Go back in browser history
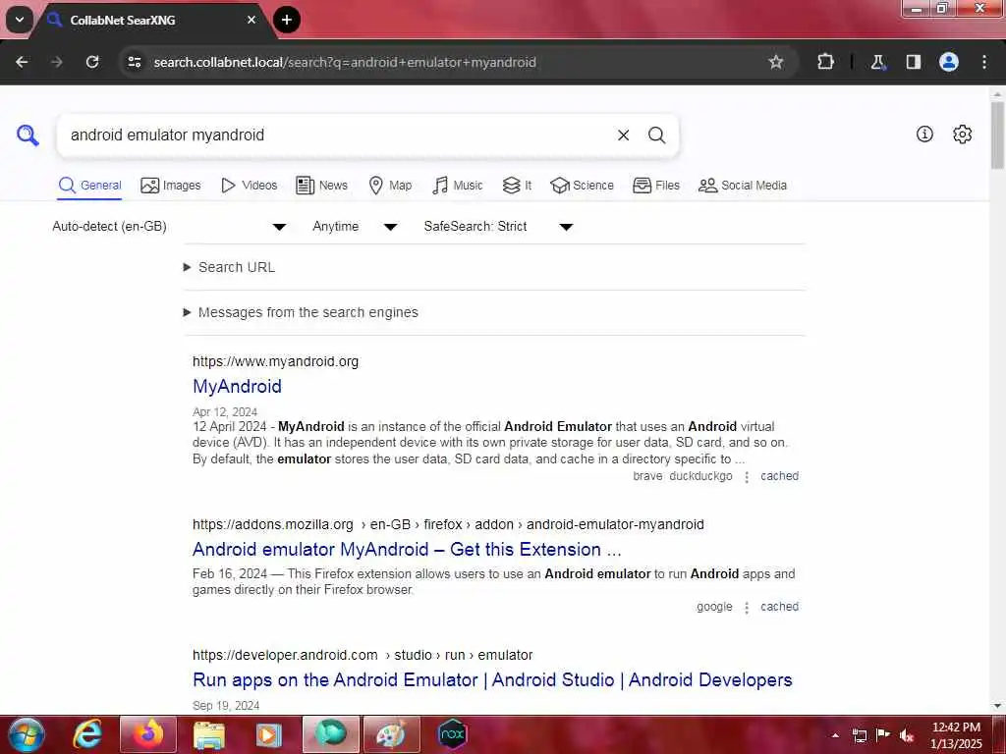 22,62
